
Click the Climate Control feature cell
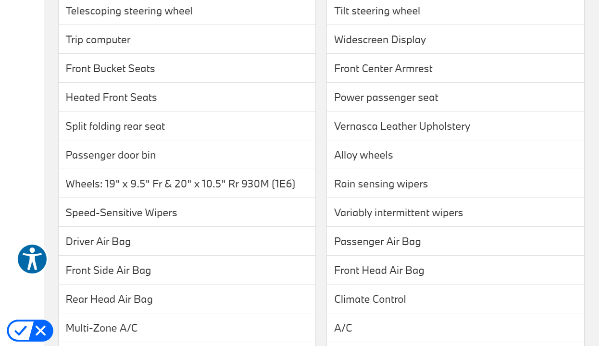[370, 299]
